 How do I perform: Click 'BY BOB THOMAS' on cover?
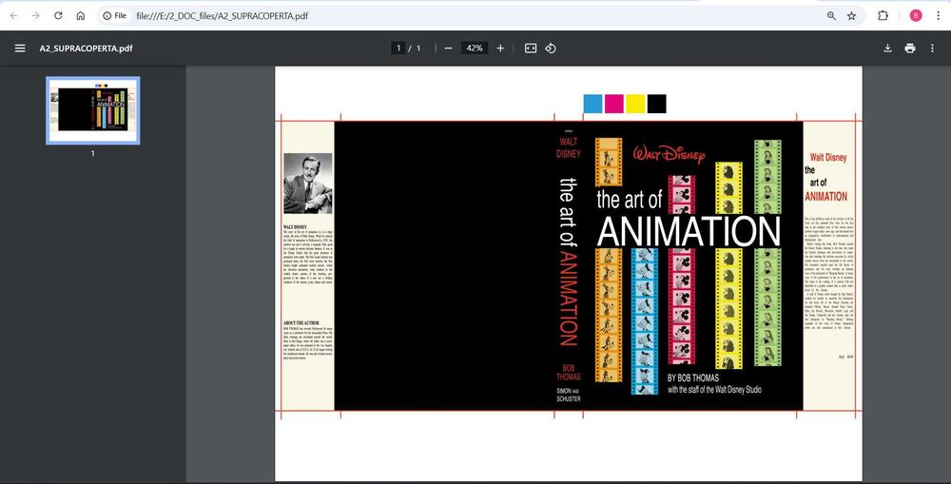coord(693,378)
